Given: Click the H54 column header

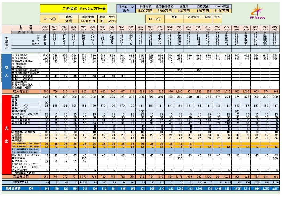Looking at the screenshot, I should click(274, 27).
